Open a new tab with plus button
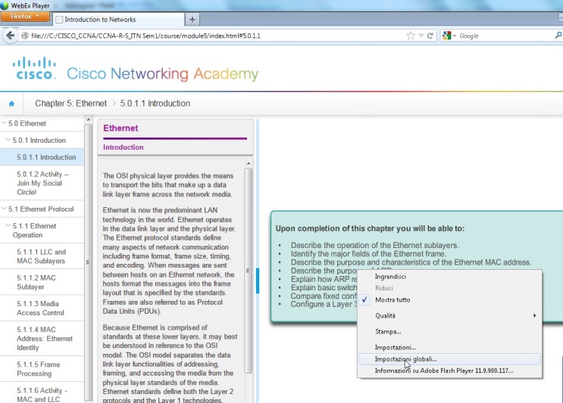The height and width of the screenshot is (403, 563). tap(192, 20)
